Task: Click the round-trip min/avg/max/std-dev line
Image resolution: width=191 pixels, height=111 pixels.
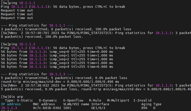Action: coord(60,81)
